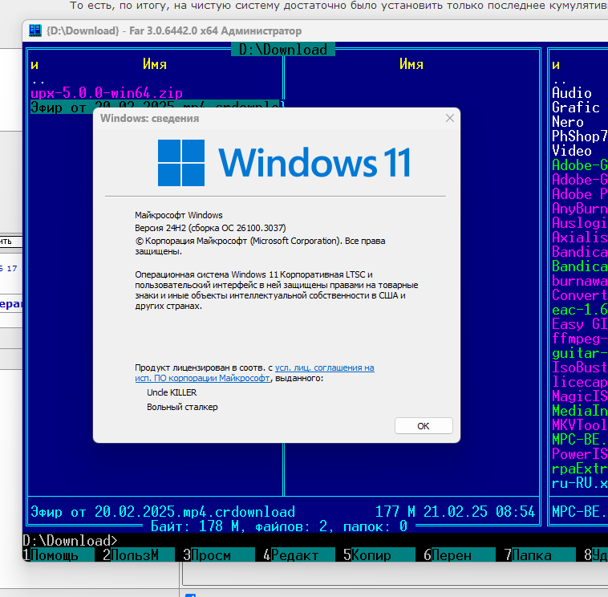Click OK in the Windows info dialog
Screen dimensions: 608x597
click(424, 426)
